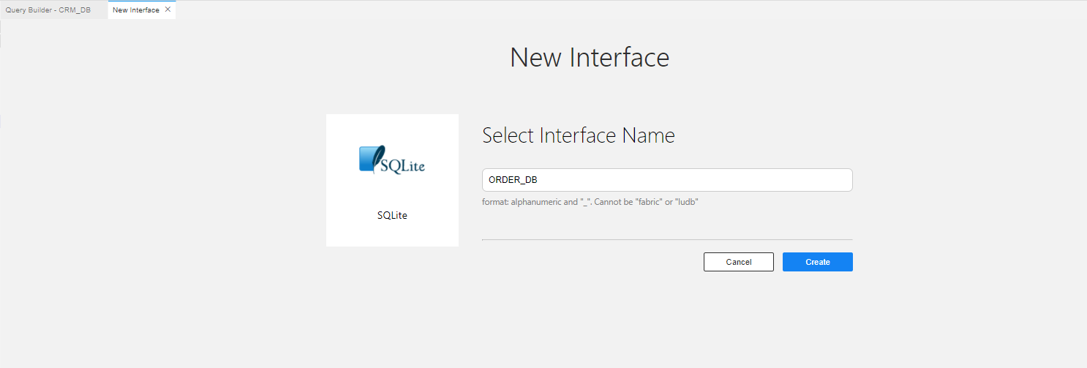1087x368 pixels.
Task: Click the empty right end of the name field
Action: 819,180
